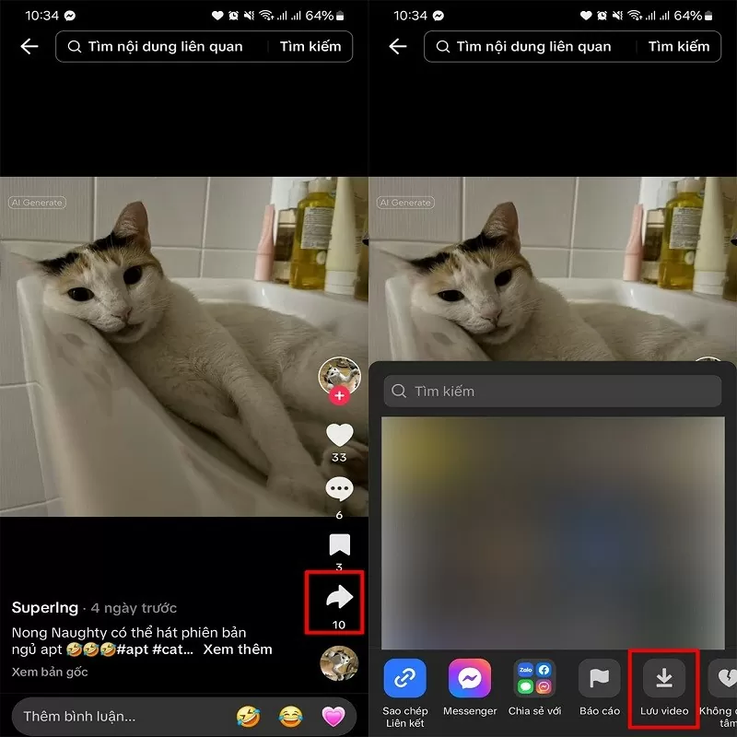Screen dimensions: 737x737
Task: Open comments via the speech bubble icon
Action: (340, 488)
